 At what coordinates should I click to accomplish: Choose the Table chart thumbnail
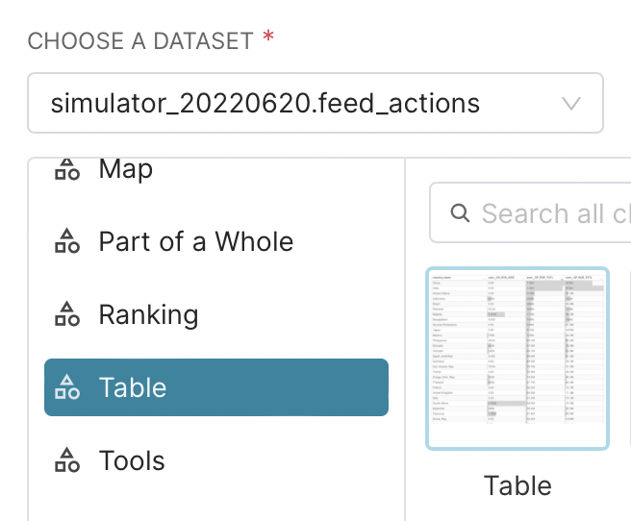click(517, 359)
